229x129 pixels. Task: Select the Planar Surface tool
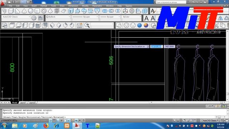pos(64,11)
